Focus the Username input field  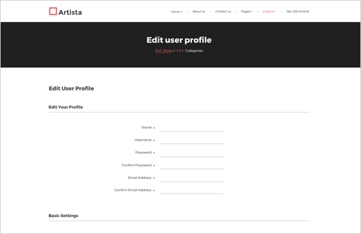coord(192,140)
